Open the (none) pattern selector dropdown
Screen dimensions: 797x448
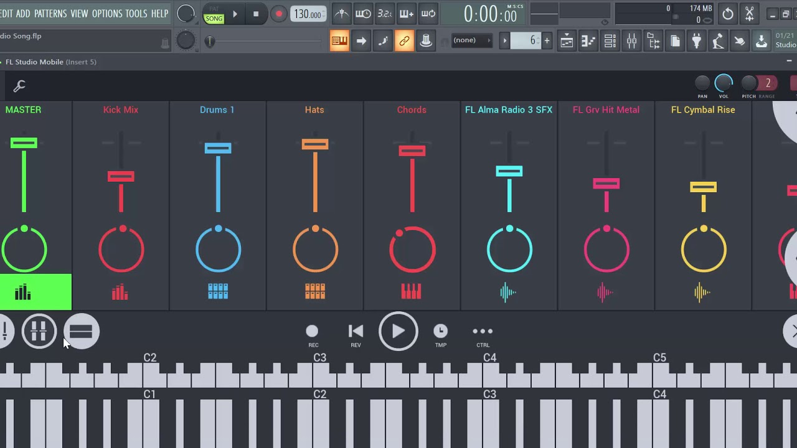471,40
